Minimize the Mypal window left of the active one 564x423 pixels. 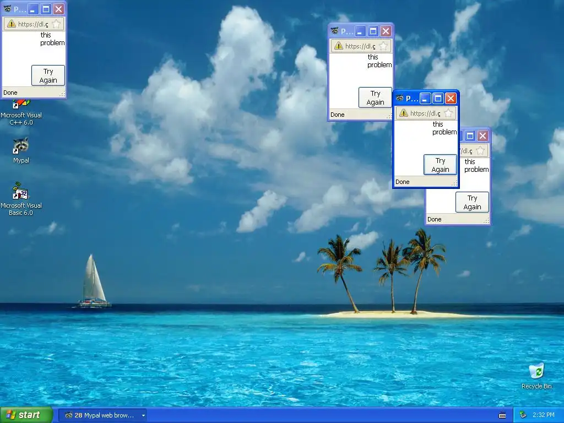[x=360, y=31]
